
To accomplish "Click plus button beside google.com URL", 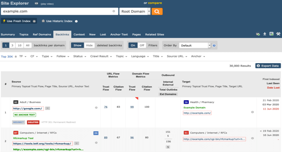I will [47, 108].
